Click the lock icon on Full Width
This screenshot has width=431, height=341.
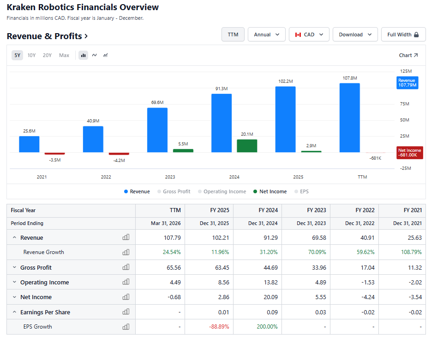[x=416, y=35]
